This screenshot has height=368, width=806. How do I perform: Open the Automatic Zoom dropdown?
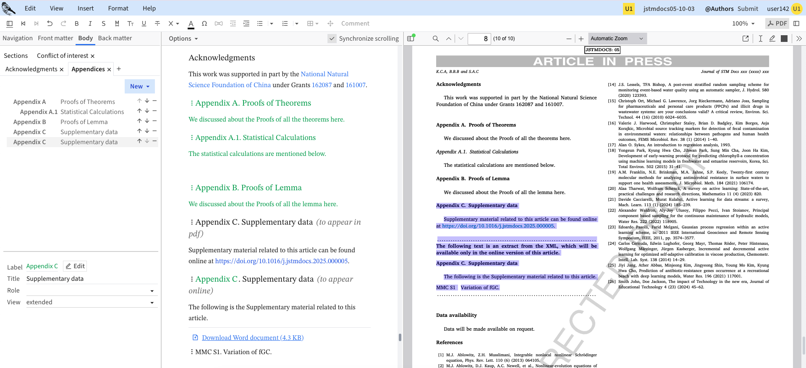point(617,39)
